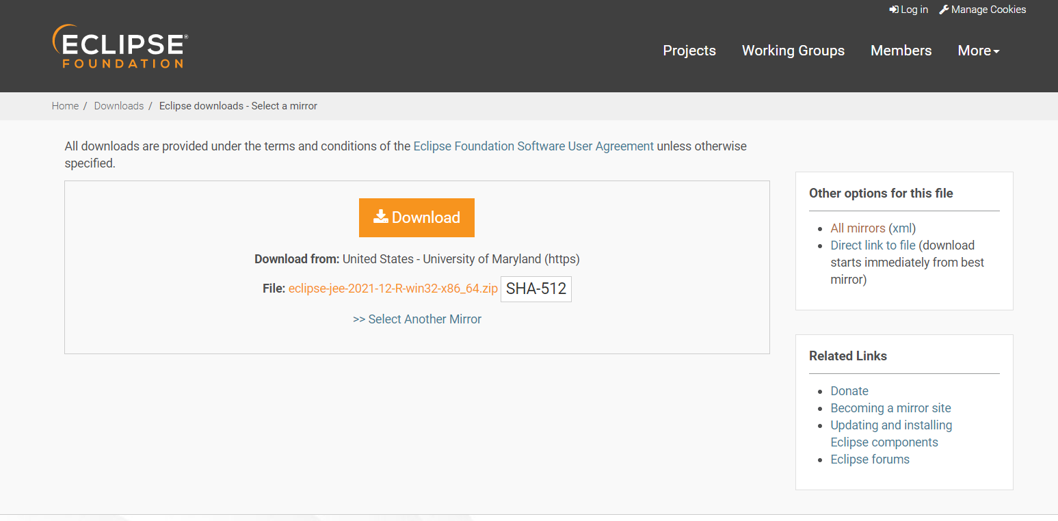
Task: Open Becoming a mirror site link
Action: [x=890, y=408]
